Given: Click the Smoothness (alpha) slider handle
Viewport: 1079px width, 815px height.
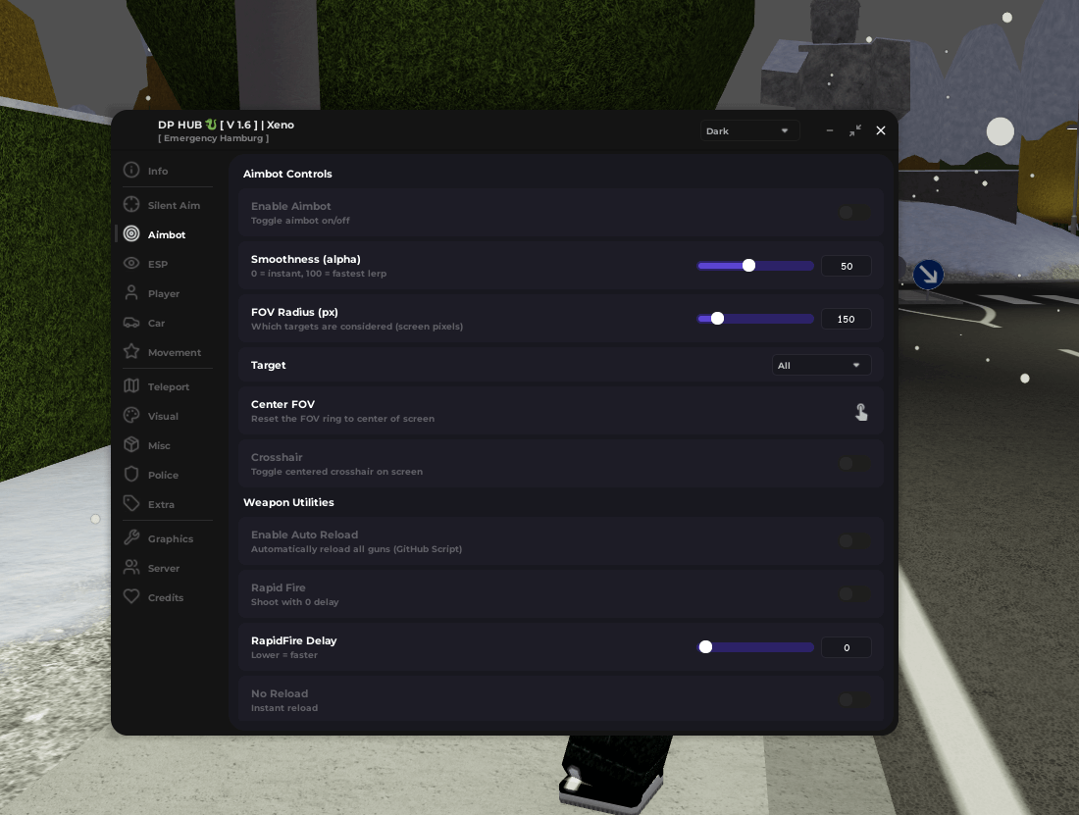Looking at the screenshot, I should (x=748, y=266).
